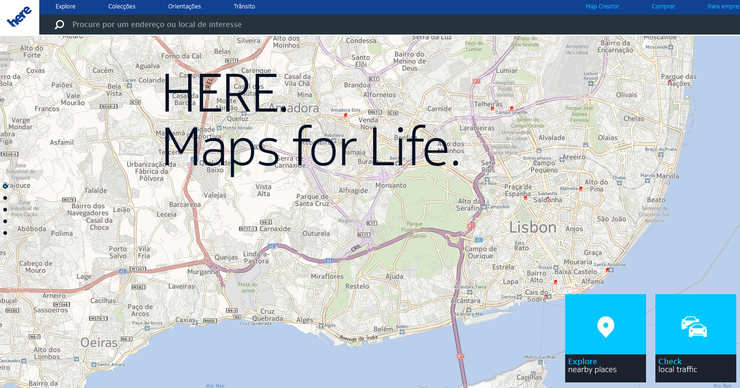Click the Moscavide station icon on map

click(x=671, y=47)
